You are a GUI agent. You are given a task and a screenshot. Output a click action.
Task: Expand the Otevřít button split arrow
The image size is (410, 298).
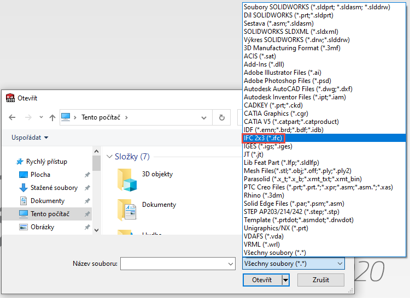pyautogui.click(x=285, y=280)
